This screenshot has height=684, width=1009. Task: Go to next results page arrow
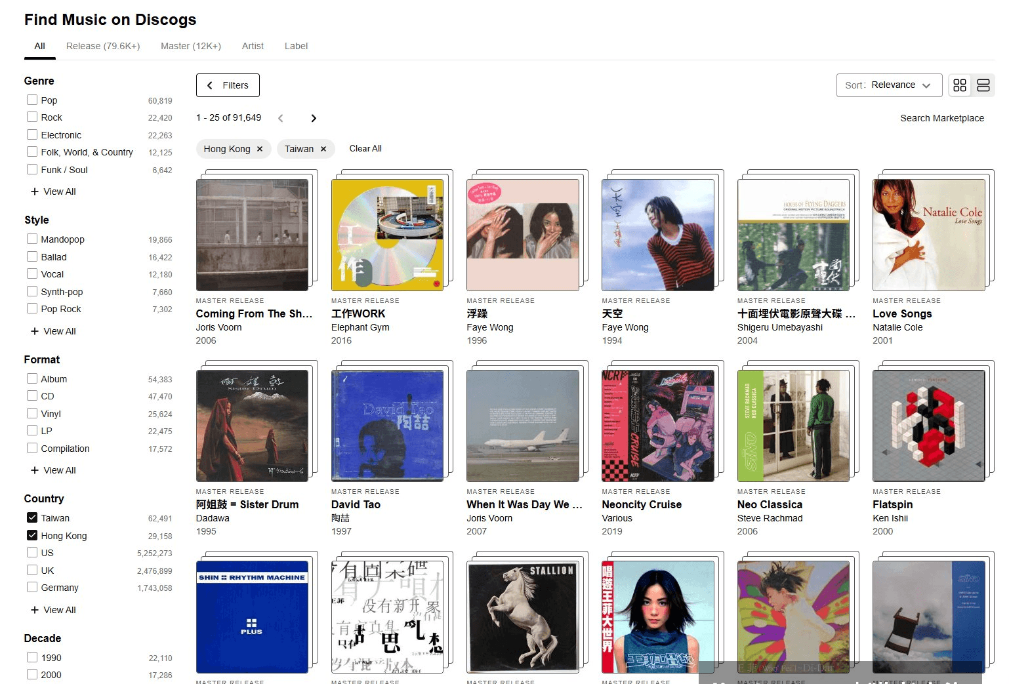pos(314,118)
